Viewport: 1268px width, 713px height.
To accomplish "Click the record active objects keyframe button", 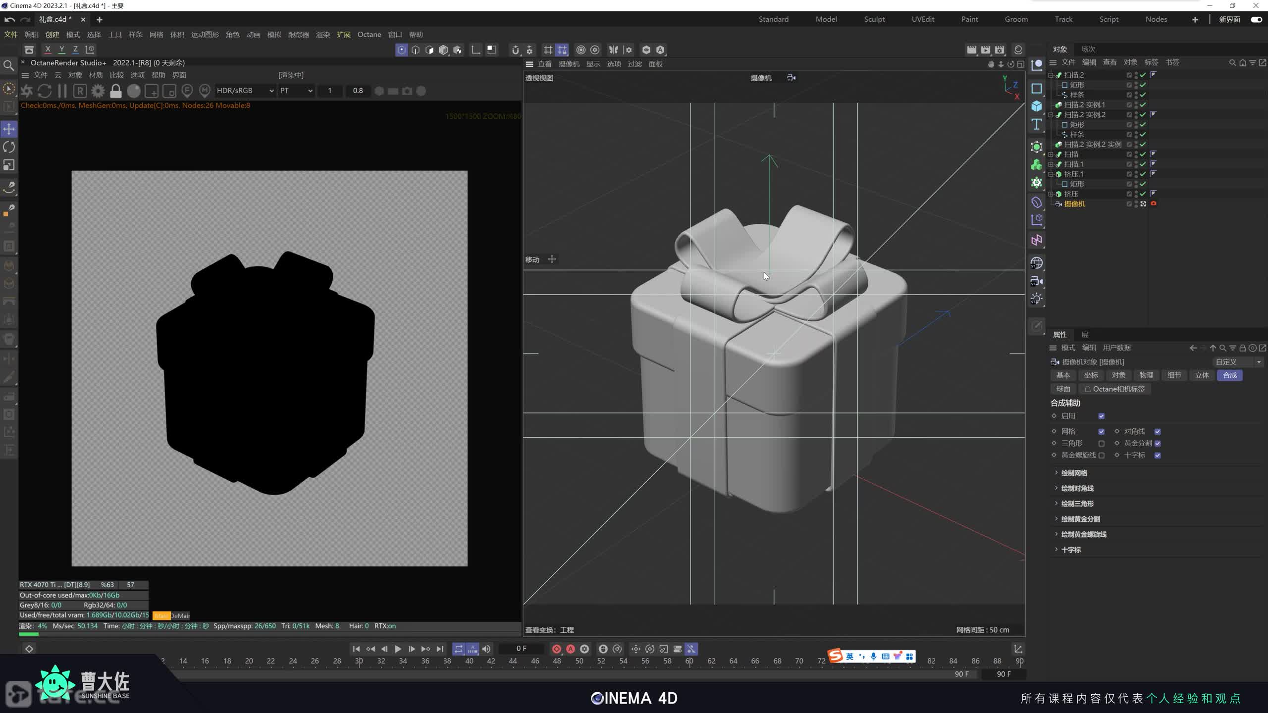I will tap(556, 649).
